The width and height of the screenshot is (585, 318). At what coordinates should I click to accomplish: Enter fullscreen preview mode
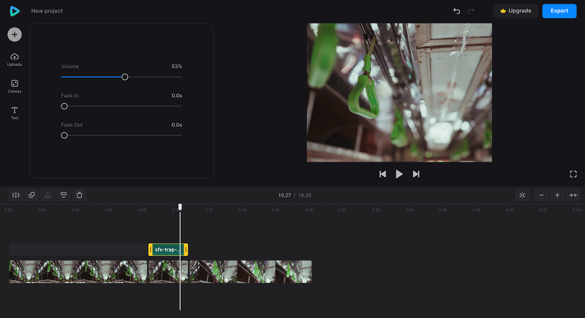(x=573, y=174)
